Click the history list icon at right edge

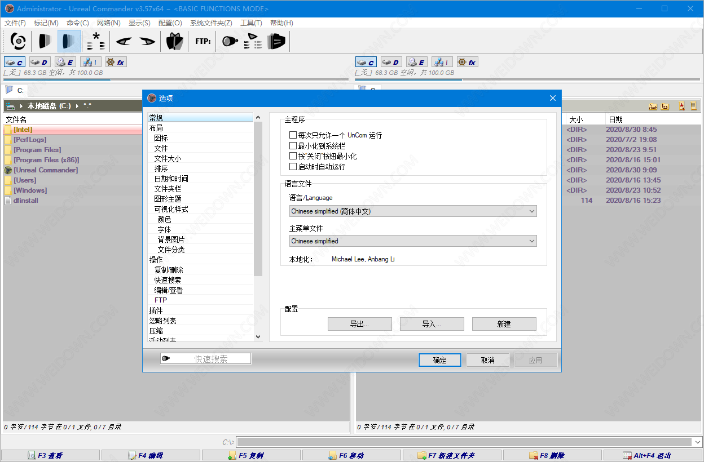694,106
